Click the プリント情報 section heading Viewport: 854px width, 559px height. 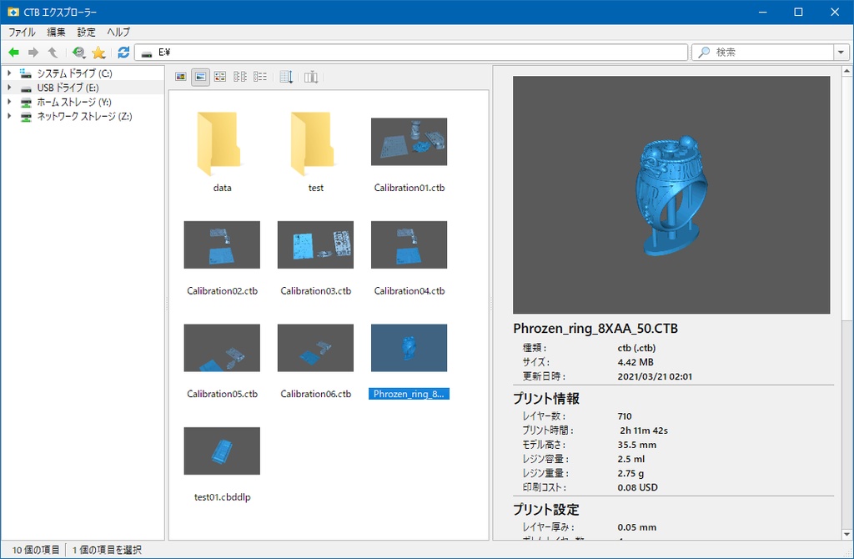pos(545,399)
